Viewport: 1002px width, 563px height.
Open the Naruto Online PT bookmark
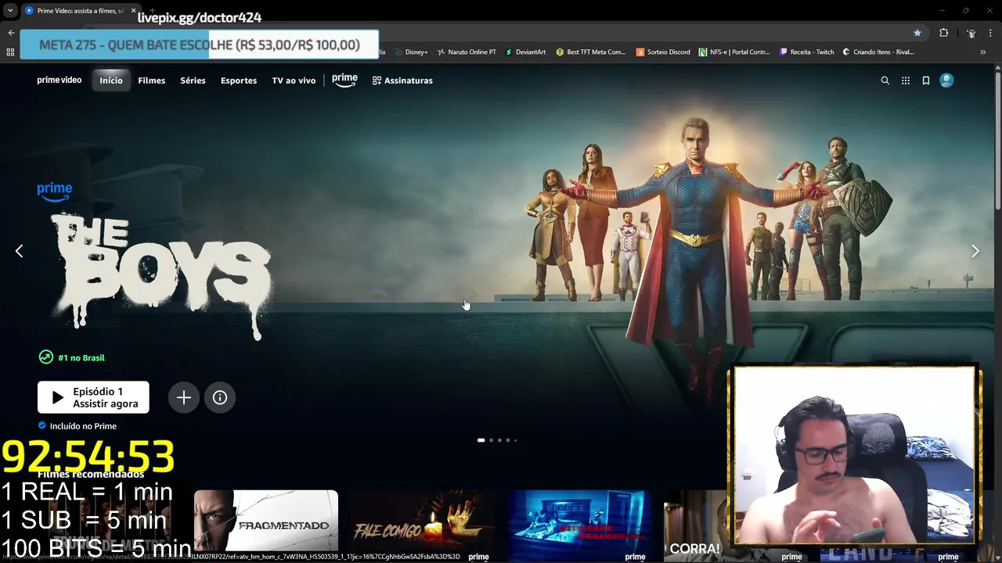(x=467, y=52)
